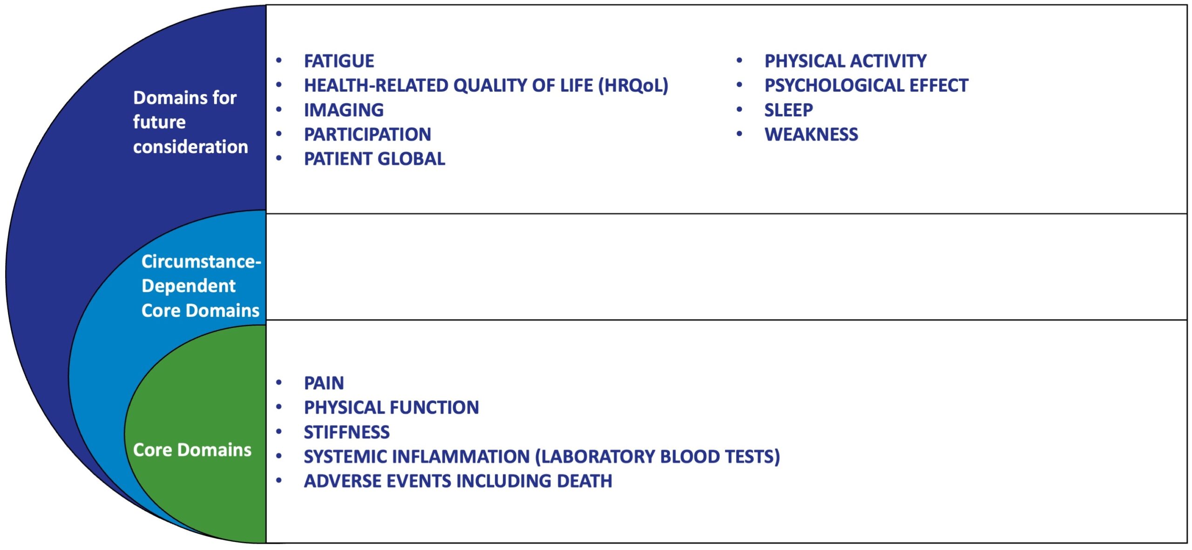
Task: Click the green 'Core Domains' label
Action: pos(192,450)
